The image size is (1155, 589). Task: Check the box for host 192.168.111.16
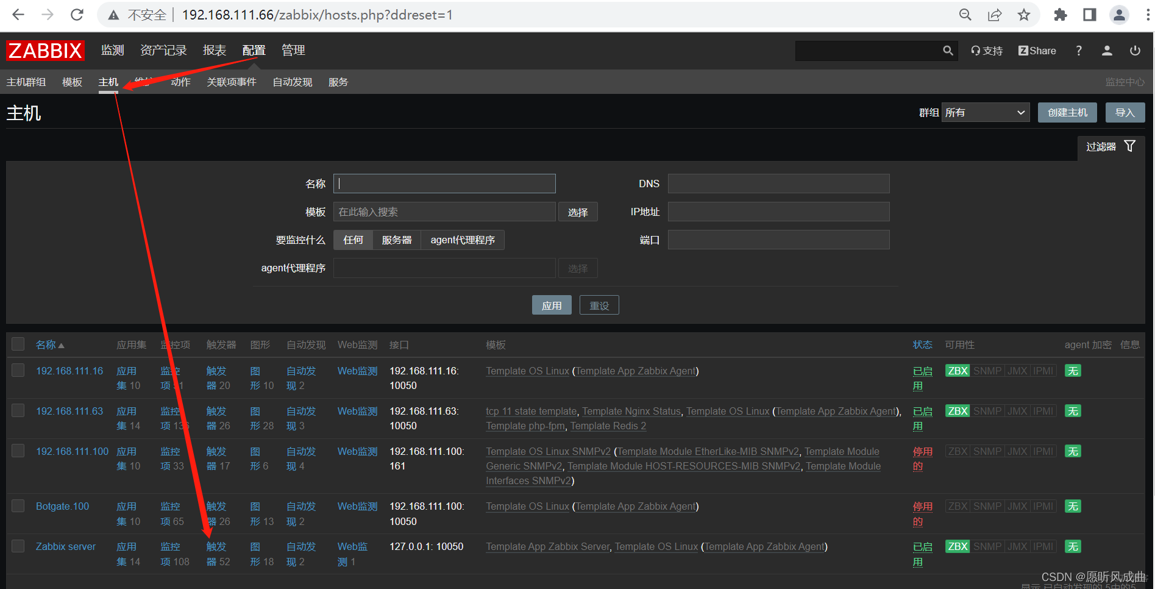click(18, 370)
